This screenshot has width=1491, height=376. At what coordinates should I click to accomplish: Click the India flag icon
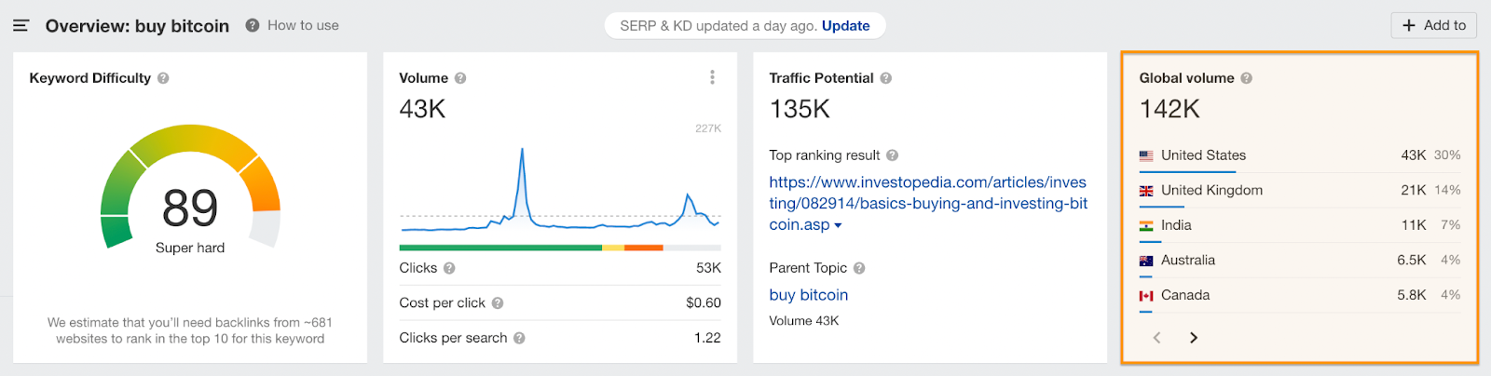coord(1146,225)
